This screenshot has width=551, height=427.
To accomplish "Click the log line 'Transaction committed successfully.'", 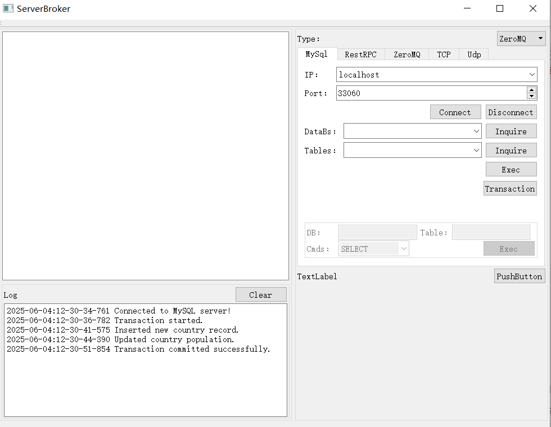I will point(138,349).
